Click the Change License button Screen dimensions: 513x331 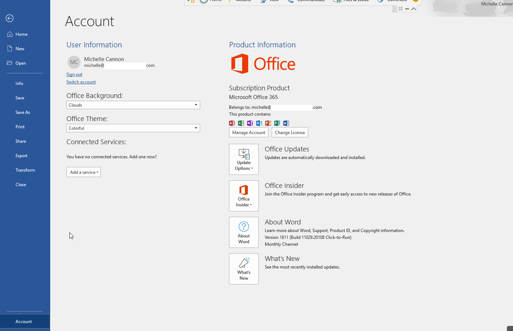pos(290,133)
